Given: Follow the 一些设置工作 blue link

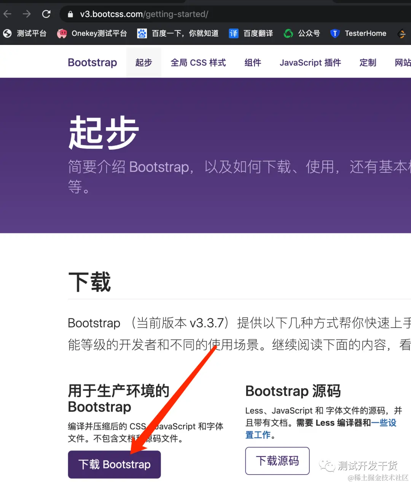Looking at the screenshot, I should pyautogui.click(x=384, y=423).
